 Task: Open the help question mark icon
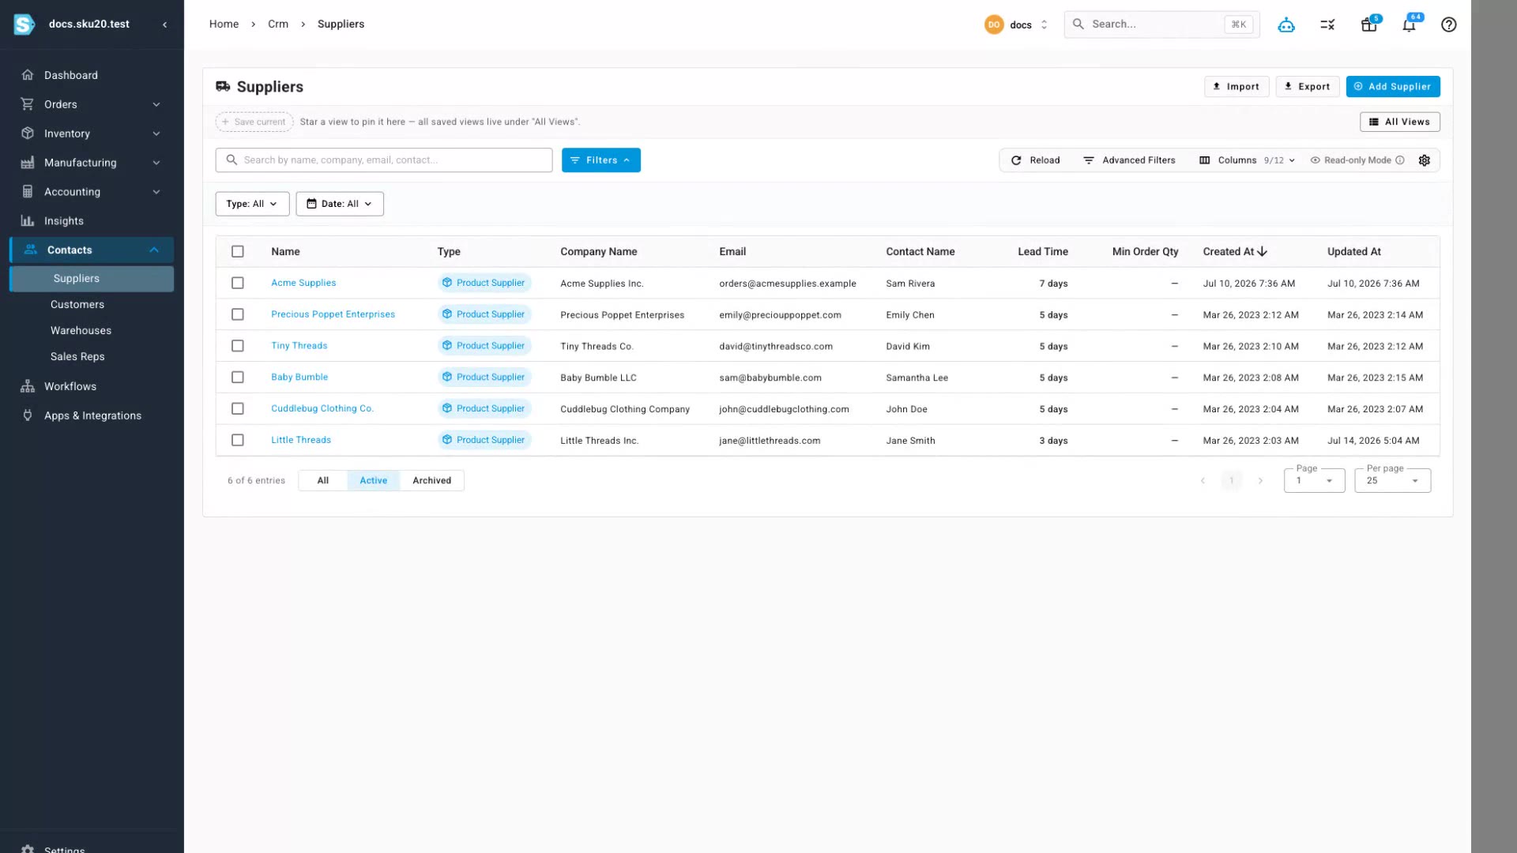click(1448, 24)
